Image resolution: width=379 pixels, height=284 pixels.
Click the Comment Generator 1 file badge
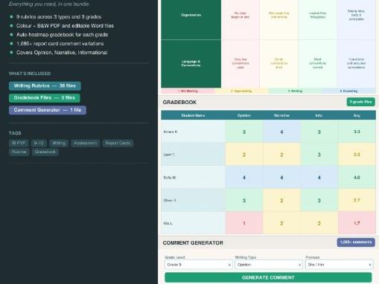coord(48,110)
